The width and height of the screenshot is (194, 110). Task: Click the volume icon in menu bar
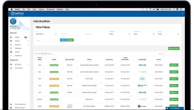(154, 9)
